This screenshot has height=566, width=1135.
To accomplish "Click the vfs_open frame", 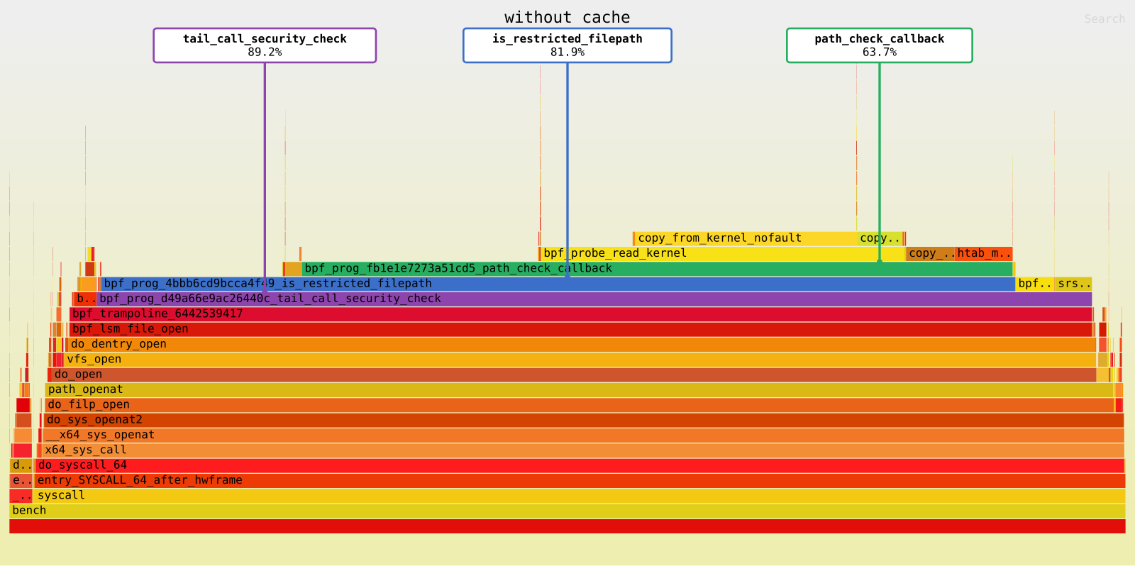I will [x=580, y=360].
